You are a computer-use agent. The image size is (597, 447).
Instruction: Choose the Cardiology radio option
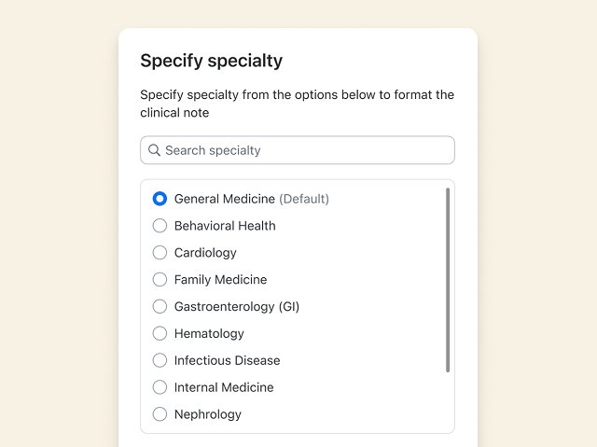click(160, 253)
